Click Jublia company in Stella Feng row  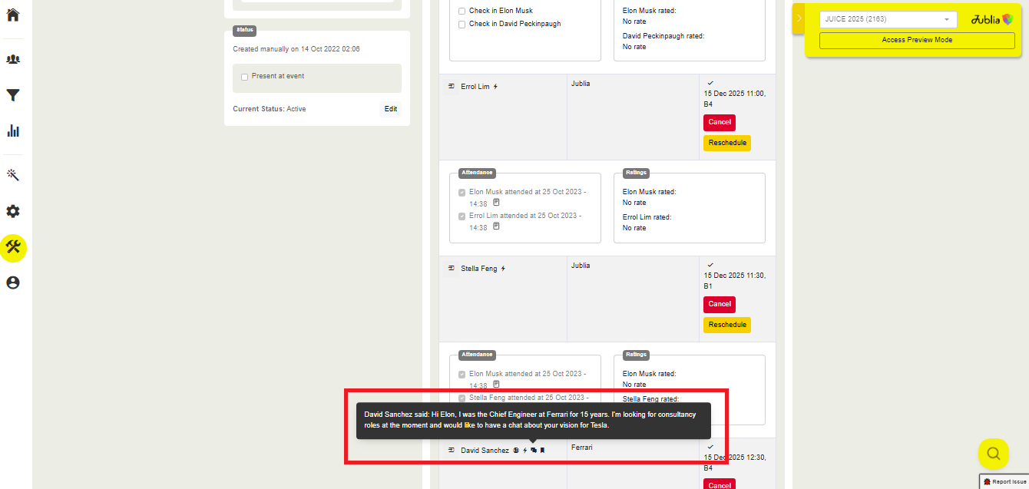[581, 265]
